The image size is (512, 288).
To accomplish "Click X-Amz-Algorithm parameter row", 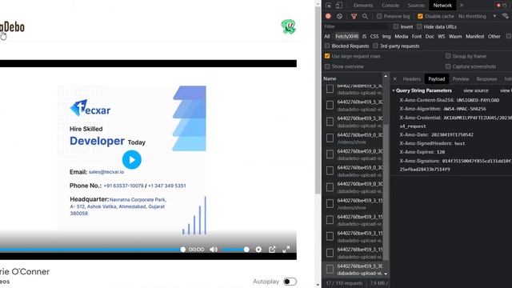I will point(442,109).
